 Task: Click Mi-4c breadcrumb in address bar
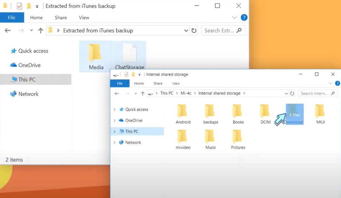coord(186,93)
